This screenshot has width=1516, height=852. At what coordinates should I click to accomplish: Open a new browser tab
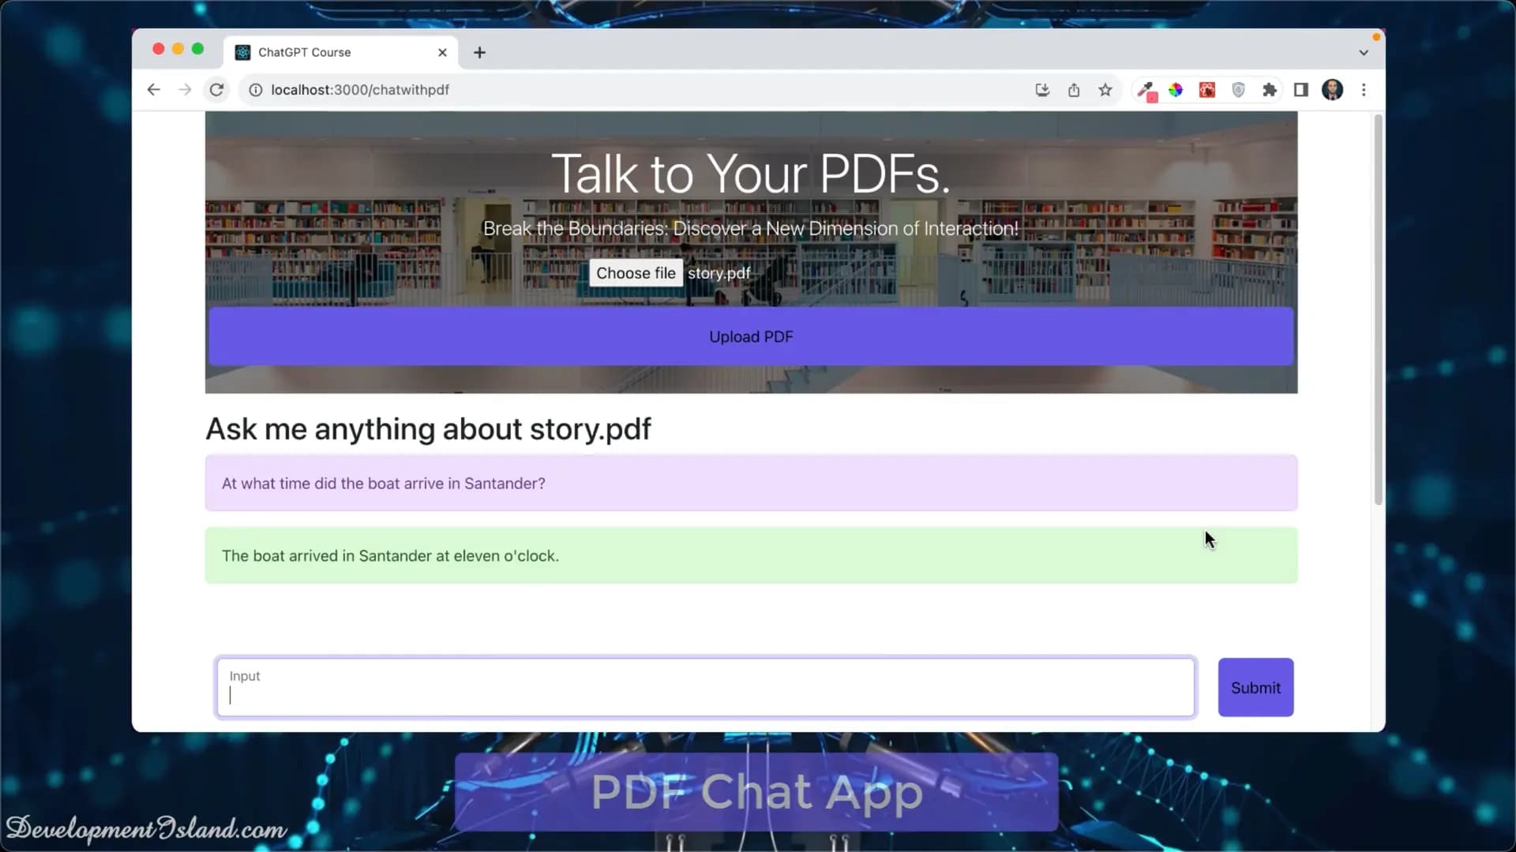[479, 52]
